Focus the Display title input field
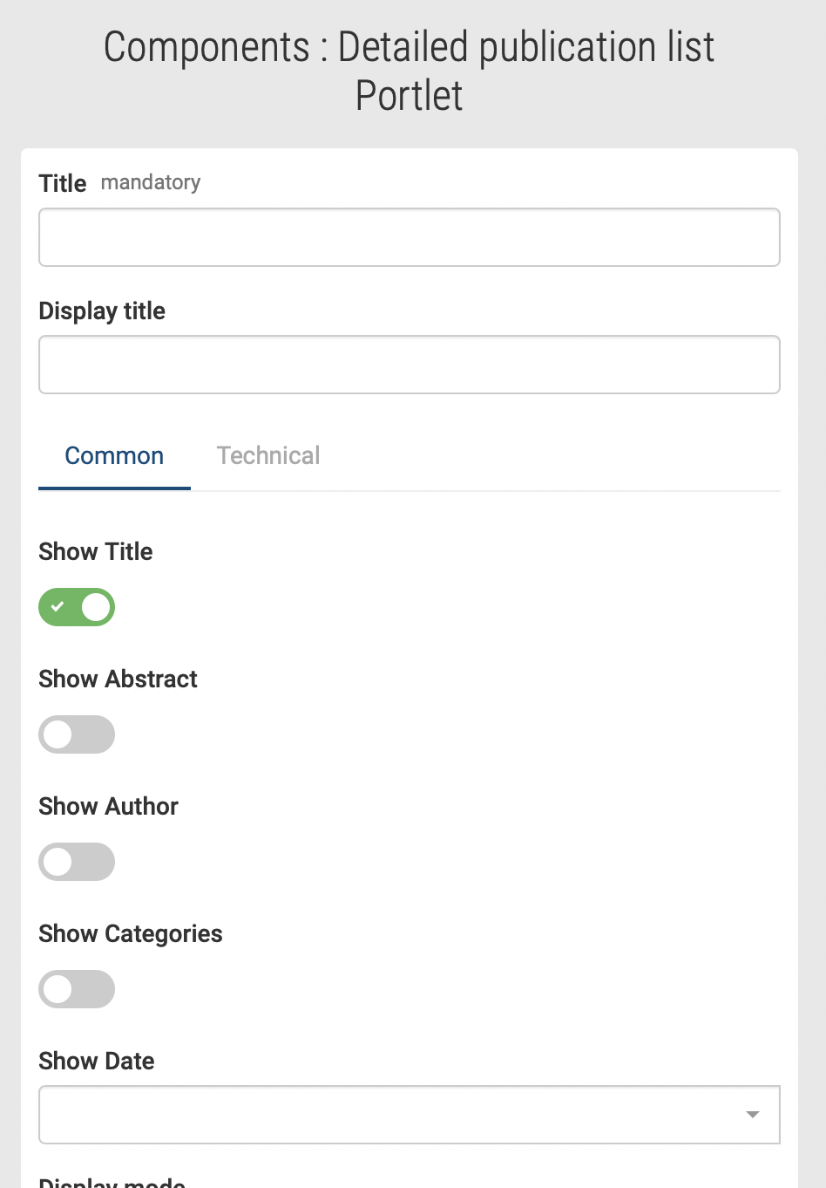This screenshot has height=1188, width=826. (409, 365)
